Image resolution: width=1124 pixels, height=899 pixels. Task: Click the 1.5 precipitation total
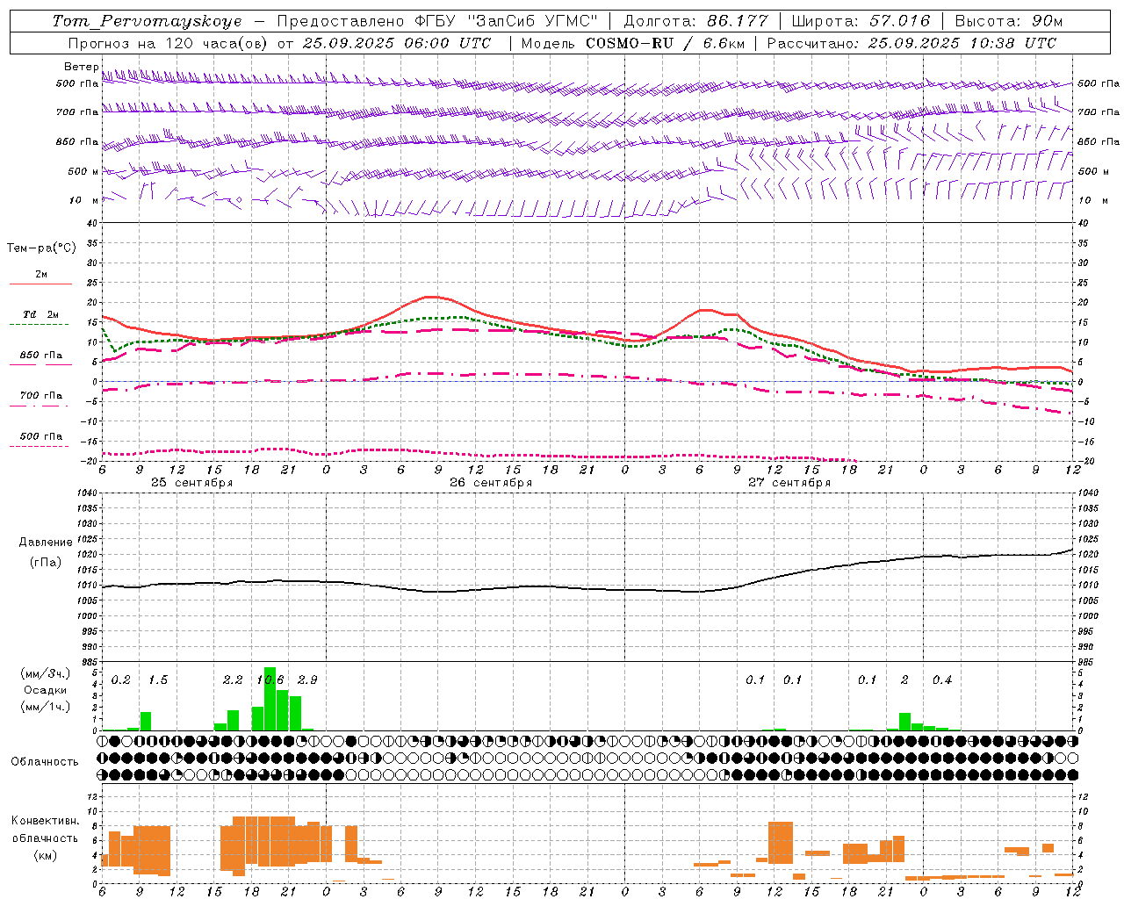tap(158, 680)
